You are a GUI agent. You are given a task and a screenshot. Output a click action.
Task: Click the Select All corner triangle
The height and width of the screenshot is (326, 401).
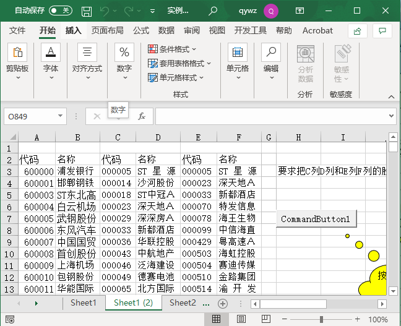pos(13,137)
